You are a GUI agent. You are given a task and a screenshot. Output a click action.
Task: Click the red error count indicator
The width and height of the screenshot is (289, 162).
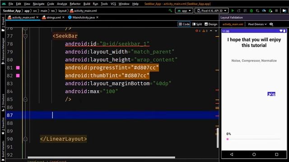tap(198, 31)
